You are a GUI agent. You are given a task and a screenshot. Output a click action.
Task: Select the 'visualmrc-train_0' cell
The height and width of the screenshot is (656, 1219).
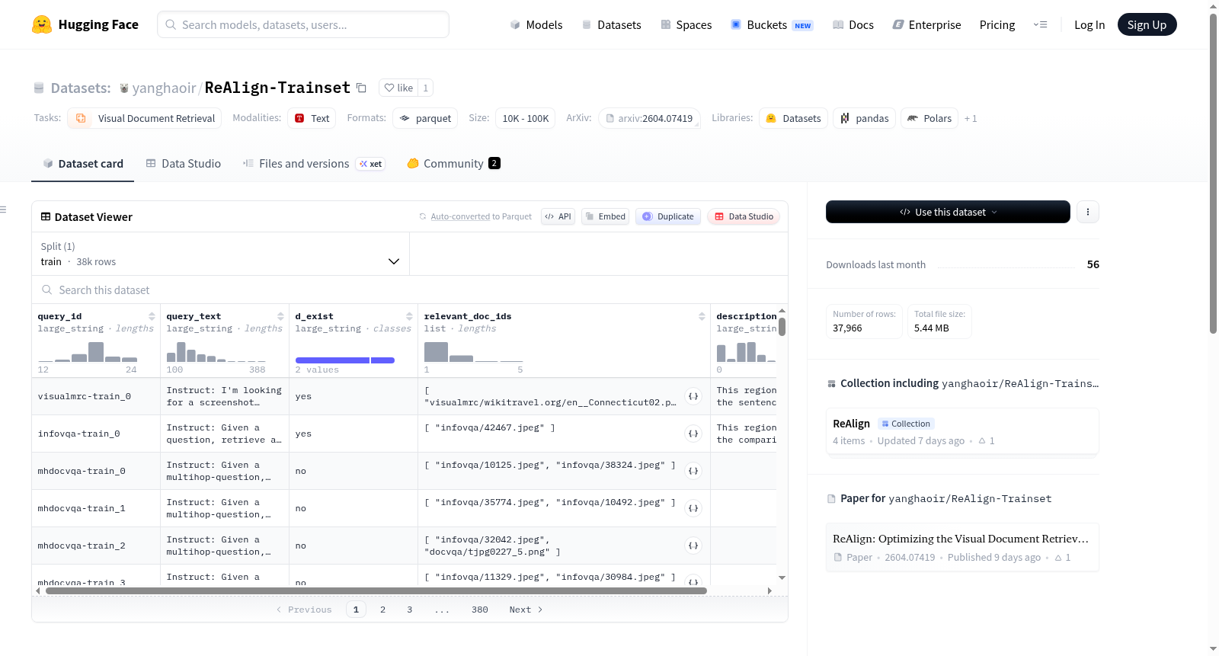click(x=96, y=396)
